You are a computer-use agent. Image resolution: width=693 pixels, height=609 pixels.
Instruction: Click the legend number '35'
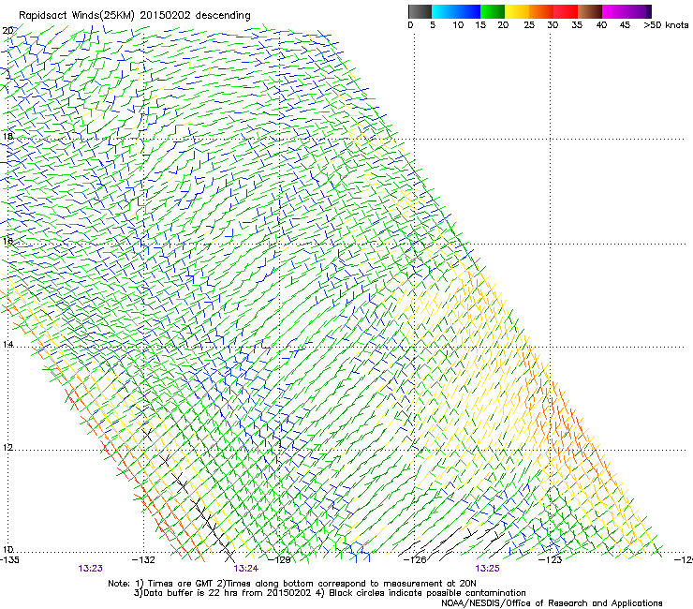pyautogui.click(x=577, y=25)
